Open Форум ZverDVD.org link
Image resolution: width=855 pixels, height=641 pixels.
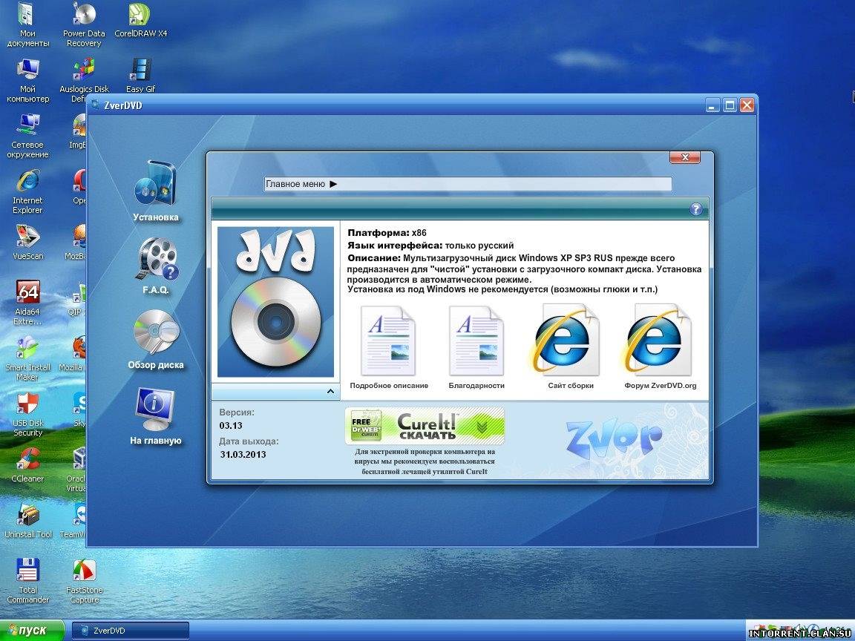pos(661,348)
